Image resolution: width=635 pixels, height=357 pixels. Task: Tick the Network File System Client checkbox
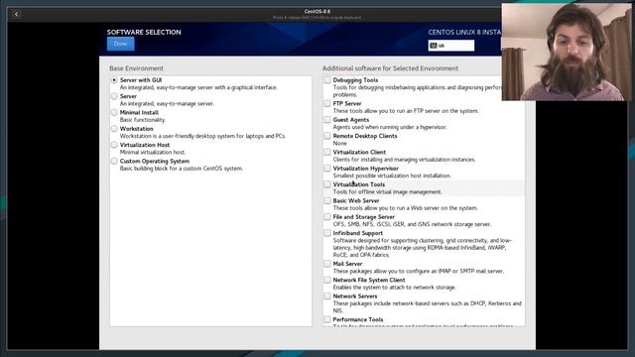click(x=327, y=280)
